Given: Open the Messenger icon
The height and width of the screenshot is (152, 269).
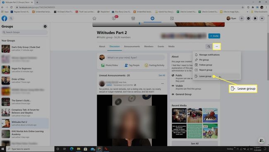Looking at the screenshot, I should point(248,18).
